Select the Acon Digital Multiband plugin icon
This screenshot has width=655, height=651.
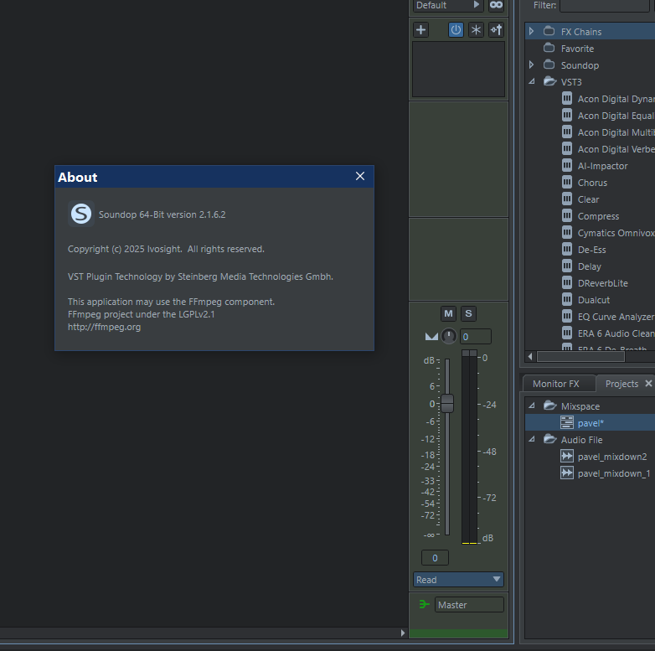pyautogui.click(x=567, y=132)
